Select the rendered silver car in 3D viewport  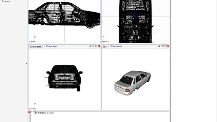133,83
